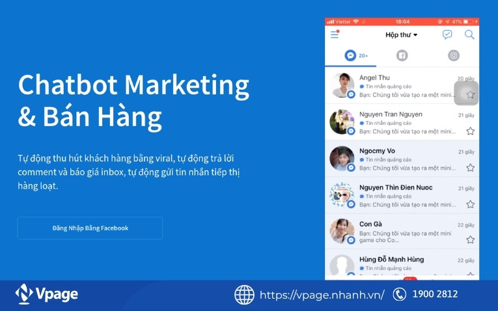Screen dimensions: 498x311
Task: Open search with the magnifier icon
Action: point(469,34)
